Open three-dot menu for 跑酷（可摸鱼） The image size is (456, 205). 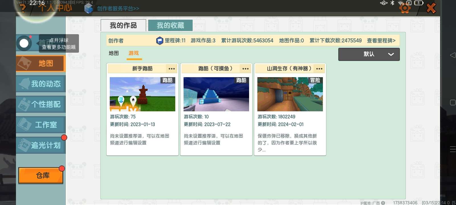pos(245,69)
